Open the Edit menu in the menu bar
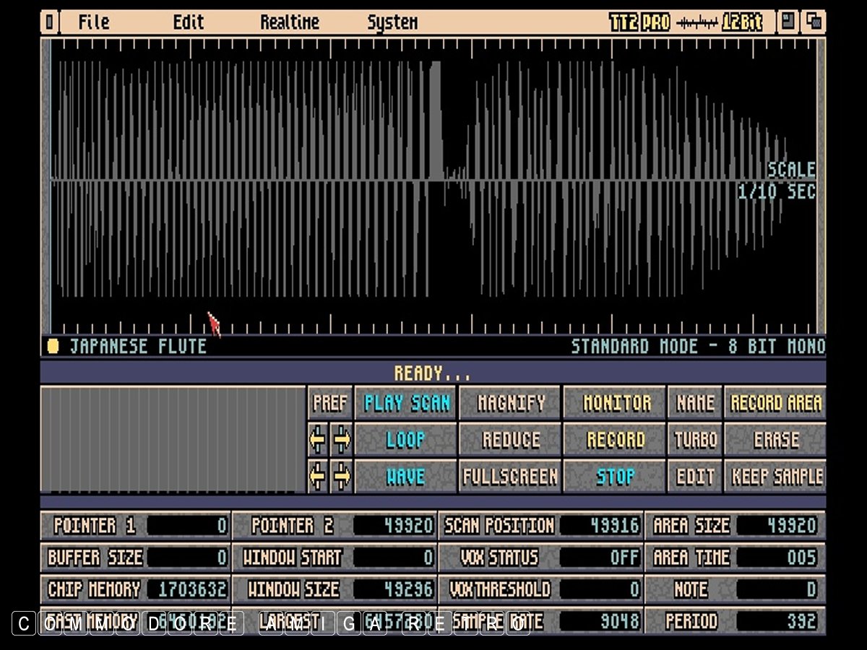The image size is (867, 650). tap(188, 22)
